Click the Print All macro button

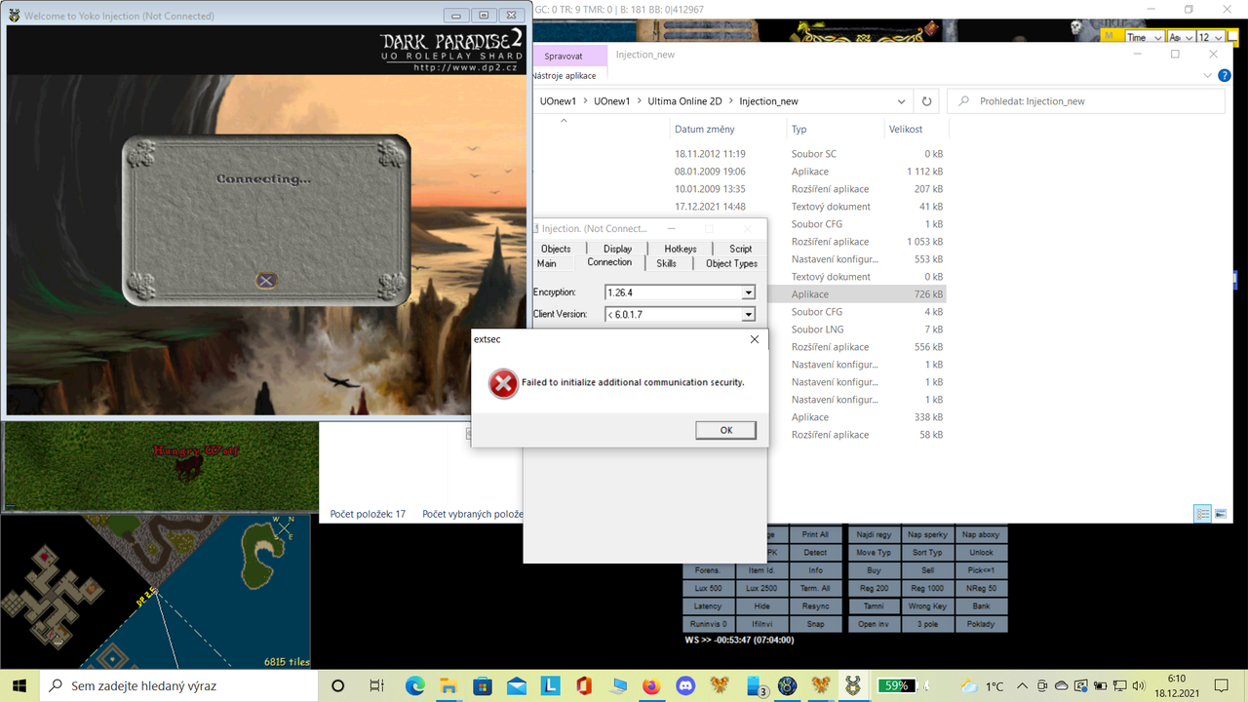tap(815, 535)
